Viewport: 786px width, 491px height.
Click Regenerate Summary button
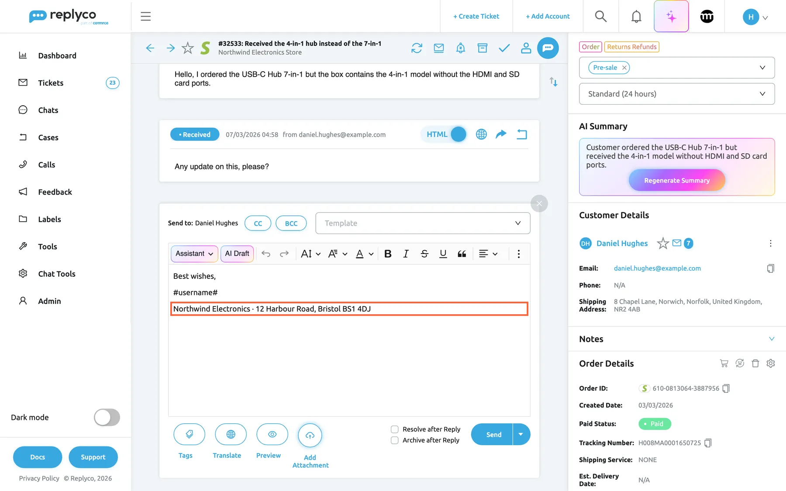point(677,180)
